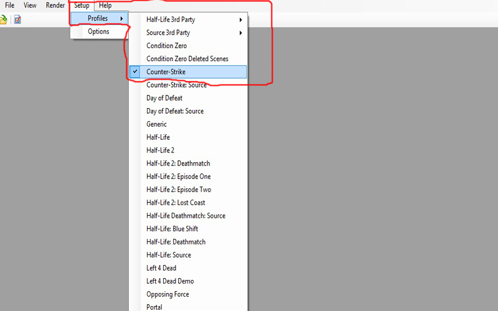Image resolution: width=498 pixels, height=311 pixels.
Task: Pick the Condition Zero profile
Action: pyautogui.click(x=188, y=45)
